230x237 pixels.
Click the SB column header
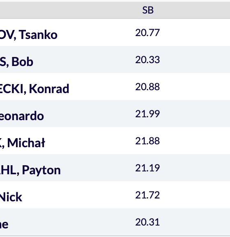148,10
